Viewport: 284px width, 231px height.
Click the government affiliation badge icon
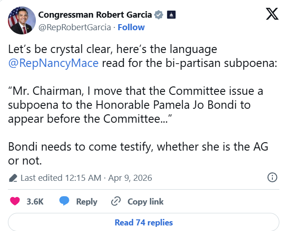click(171, 15)
